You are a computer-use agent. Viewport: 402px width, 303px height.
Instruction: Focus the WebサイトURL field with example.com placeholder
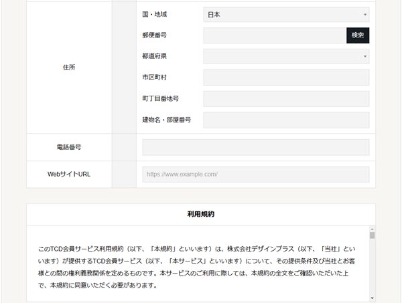tap(256, 175)
